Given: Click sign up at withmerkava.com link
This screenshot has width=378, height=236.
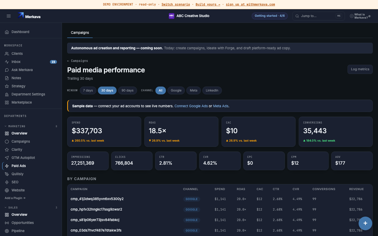Looking at the screenshot, I should point(250,4).
